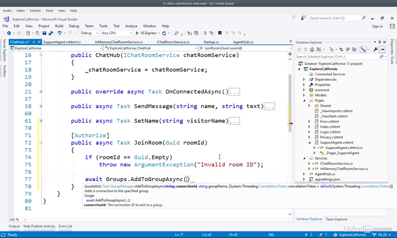Open the Debug configuration dropdown
Viewport: 397px width, 238px height.
click(89, 33)
